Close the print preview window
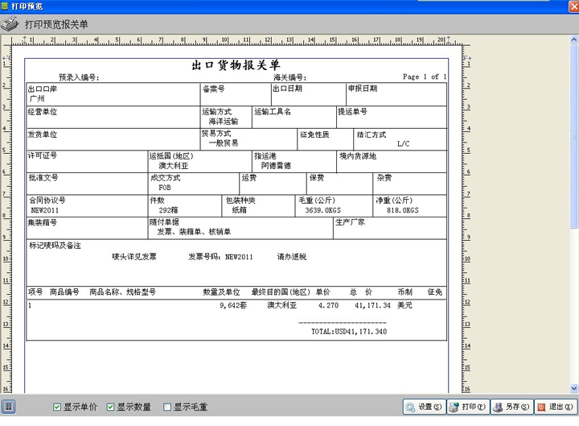 [574, 6]
